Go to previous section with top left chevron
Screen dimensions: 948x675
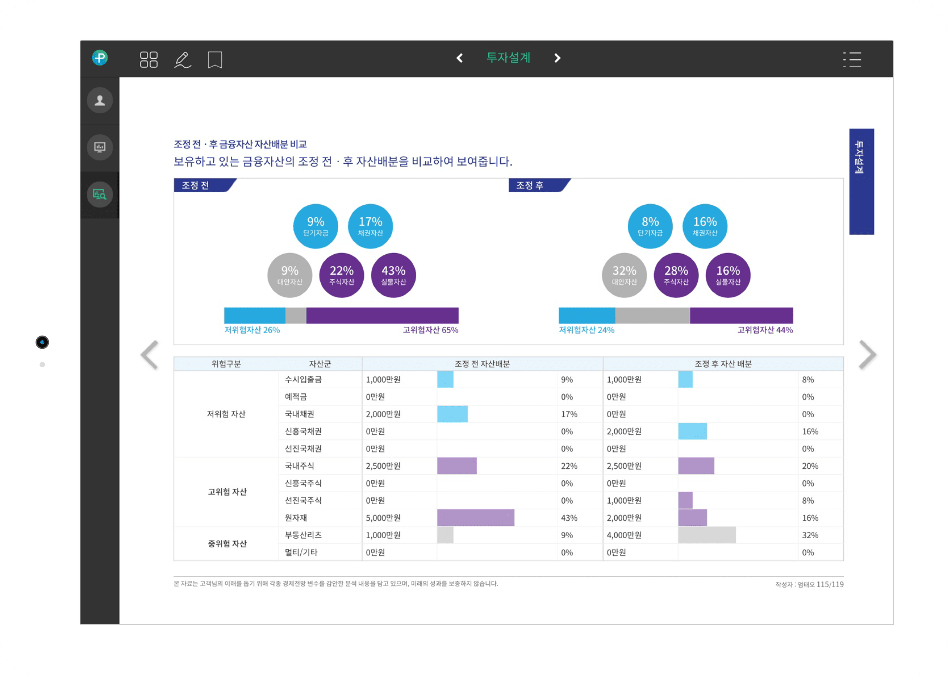click(x=460, y=58)
